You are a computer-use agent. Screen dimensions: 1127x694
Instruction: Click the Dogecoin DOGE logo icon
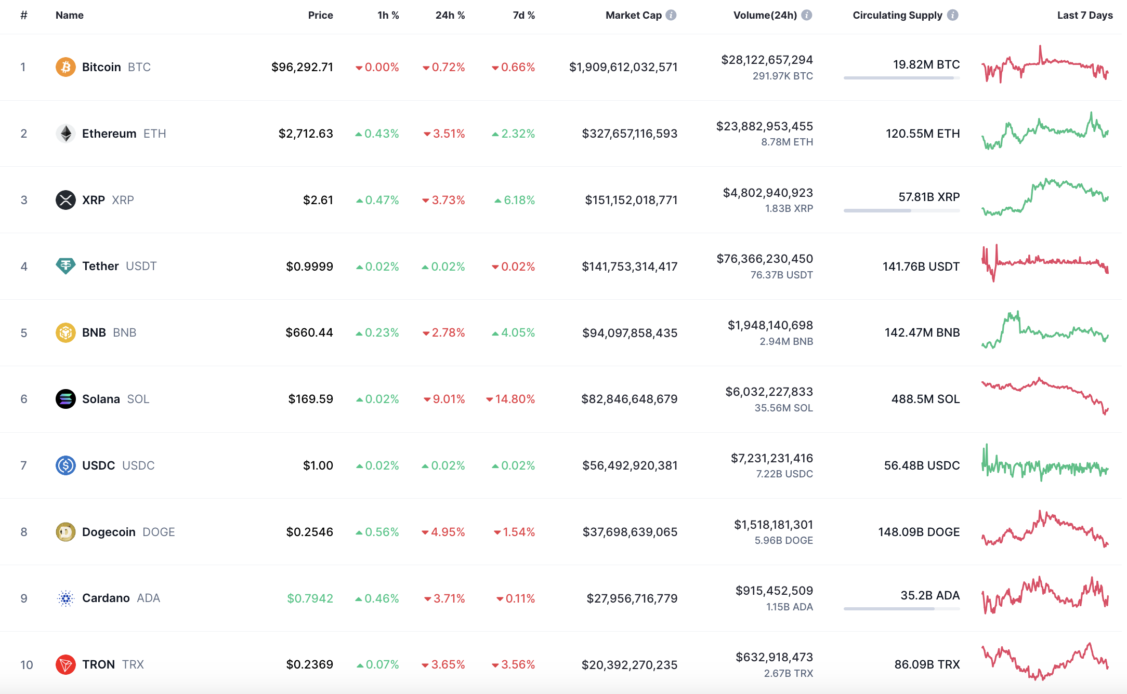65,532
